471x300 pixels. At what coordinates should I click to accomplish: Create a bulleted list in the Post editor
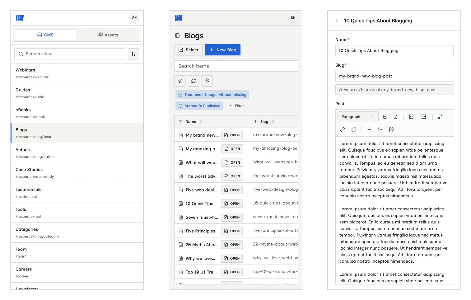coord(369,129)
